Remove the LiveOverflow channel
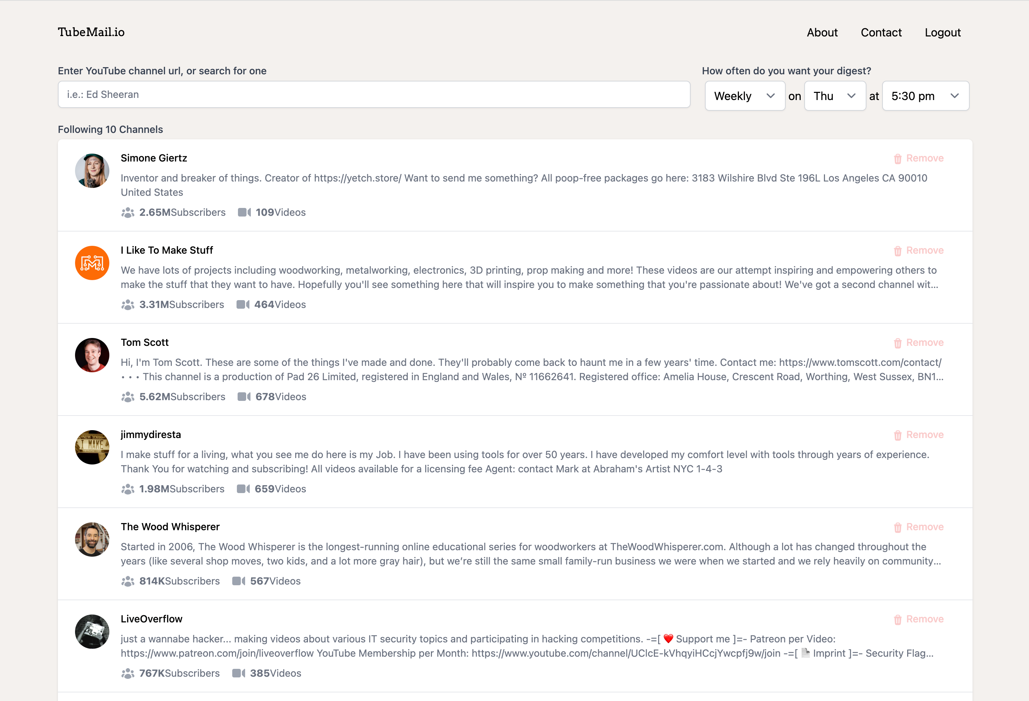1029x701 pixels. [919, 619]
